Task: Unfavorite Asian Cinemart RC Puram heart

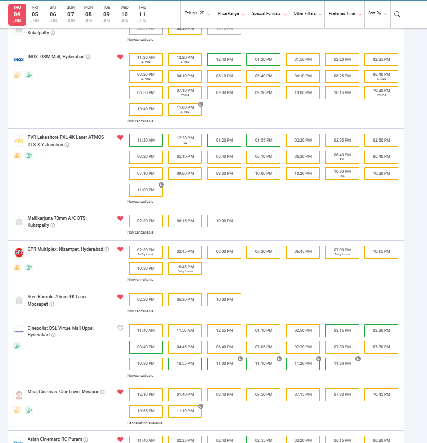Action: tap(121, 439)
